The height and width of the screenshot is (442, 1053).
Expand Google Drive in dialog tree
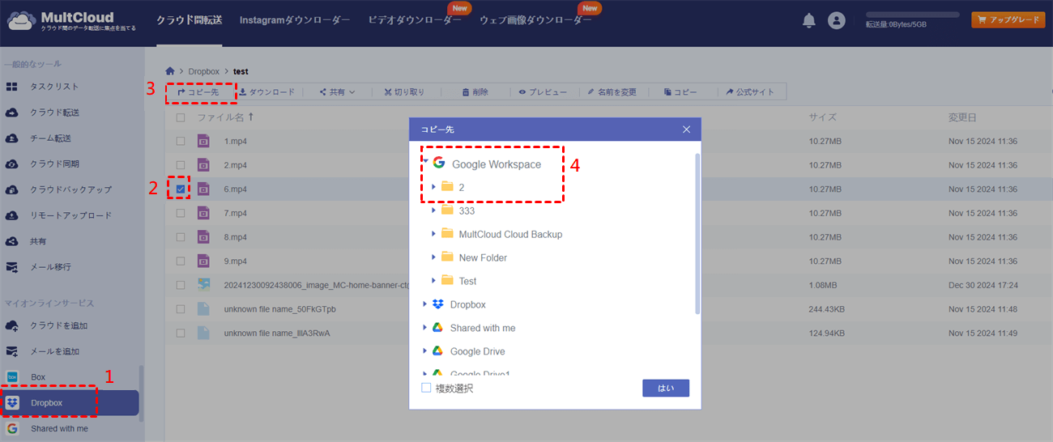point(424,351)
